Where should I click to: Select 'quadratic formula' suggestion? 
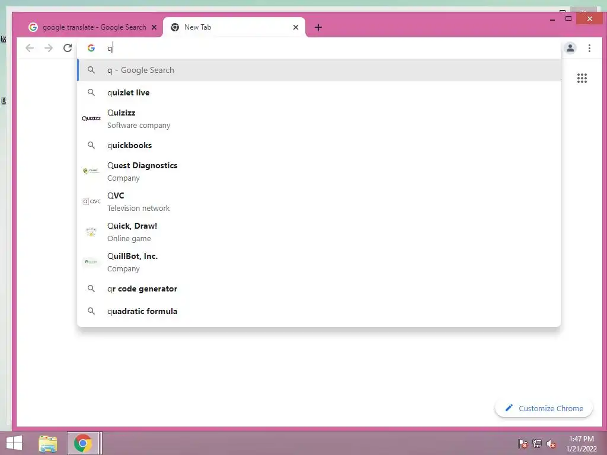(x=319, y=311)
